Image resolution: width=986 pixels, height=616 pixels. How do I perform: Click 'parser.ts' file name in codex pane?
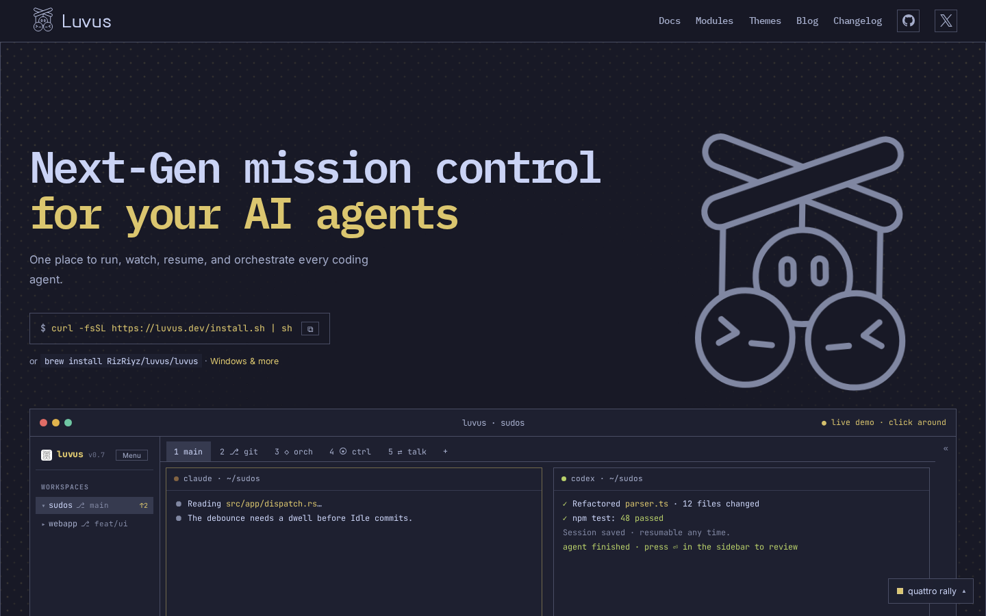646,504
